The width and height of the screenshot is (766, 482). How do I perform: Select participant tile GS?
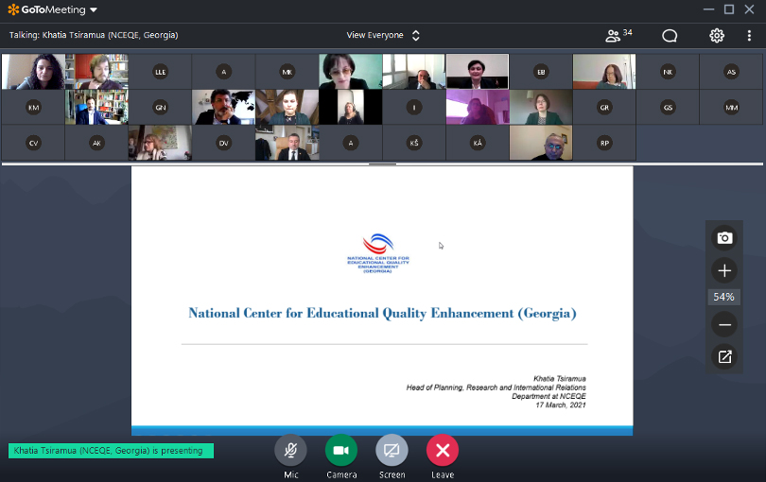click(x=668, y=108)
